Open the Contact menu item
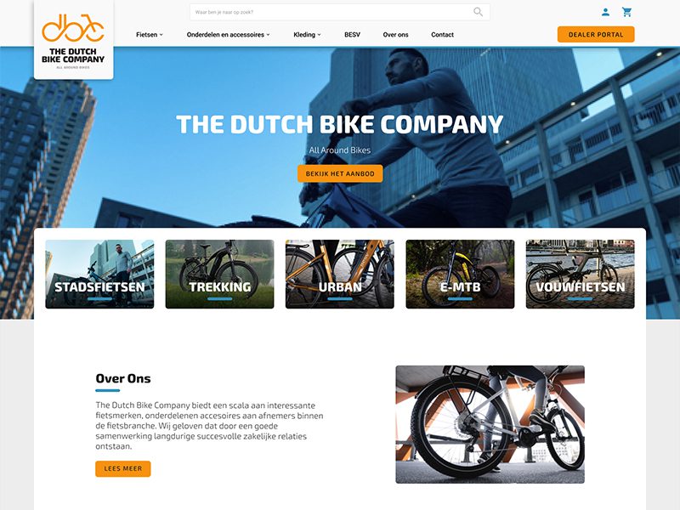 click(x=442, y=35)
